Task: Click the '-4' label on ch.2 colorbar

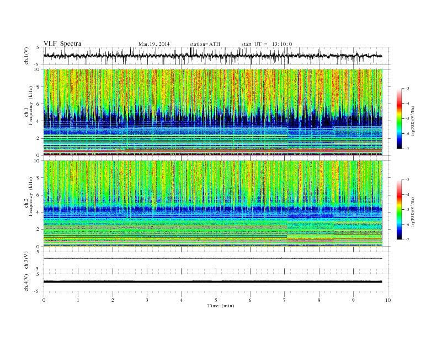Action: click(x=407, y=194)
